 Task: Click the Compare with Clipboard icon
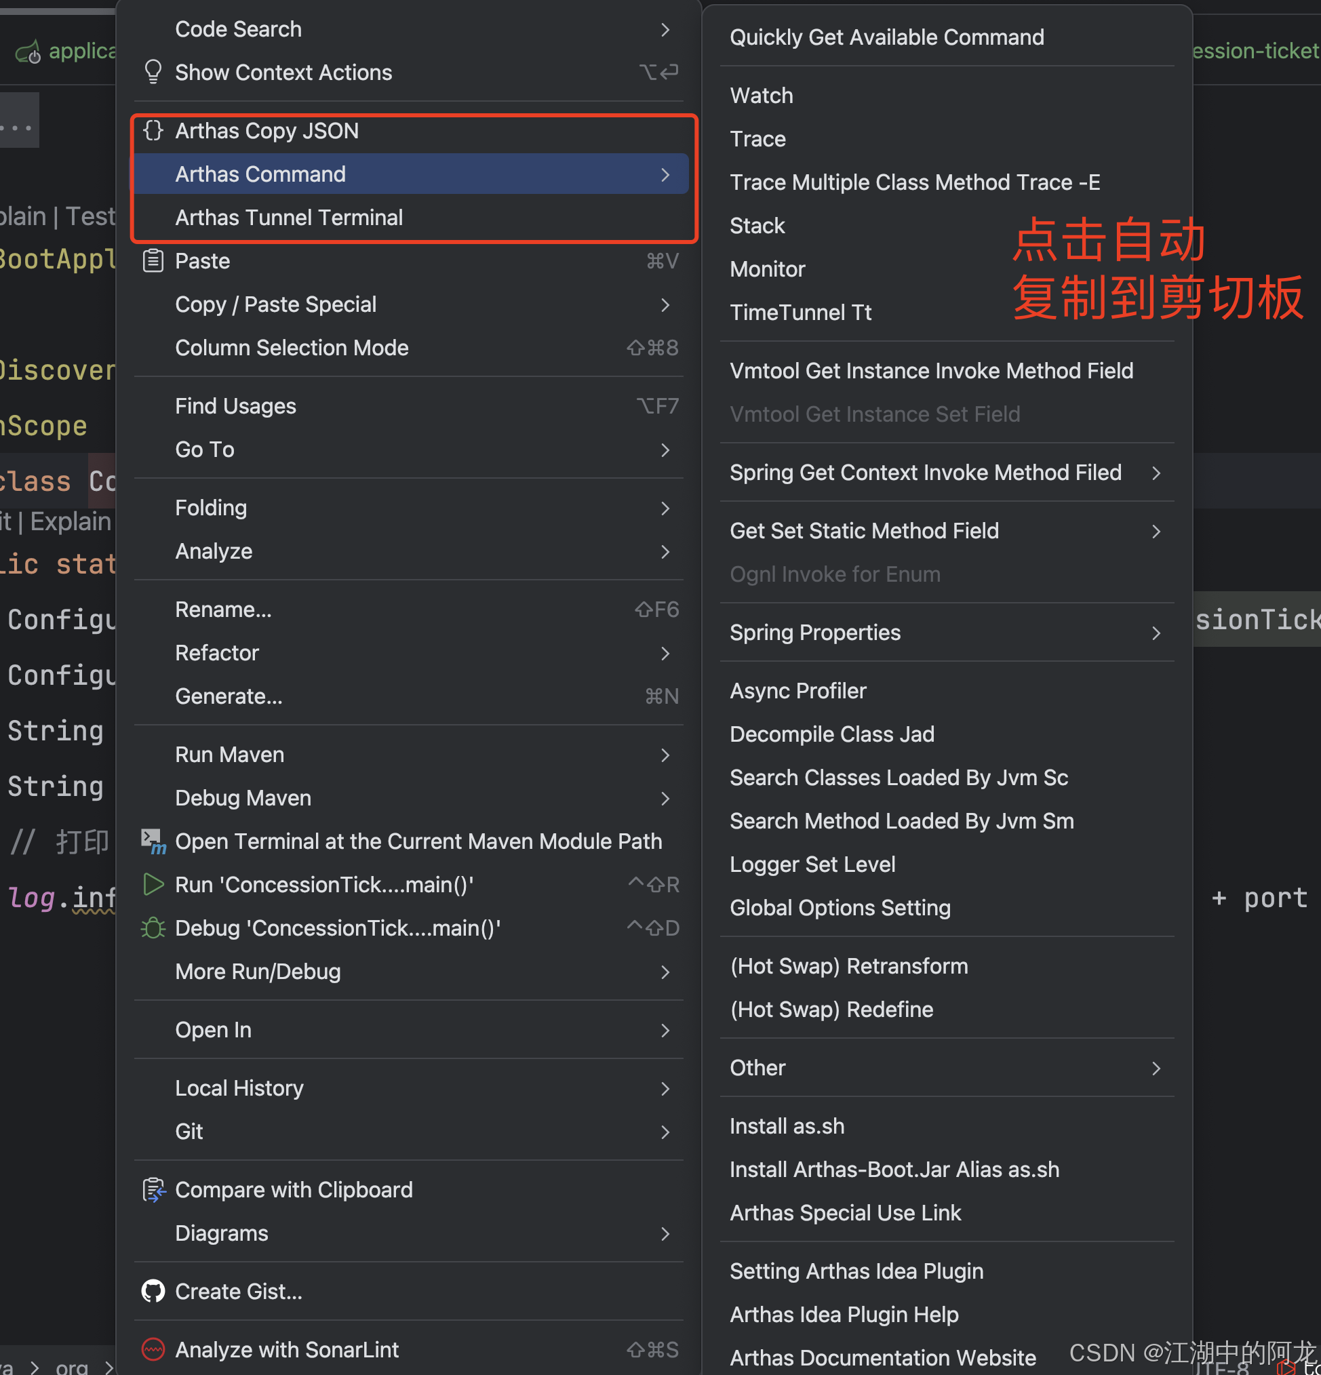point(153,1190)
